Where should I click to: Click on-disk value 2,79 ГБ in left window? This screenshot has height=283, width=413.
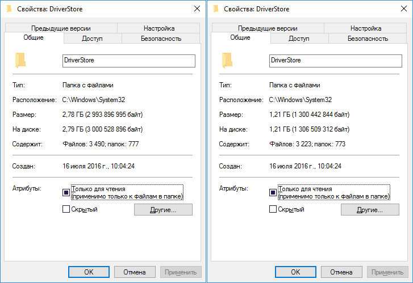102,129
